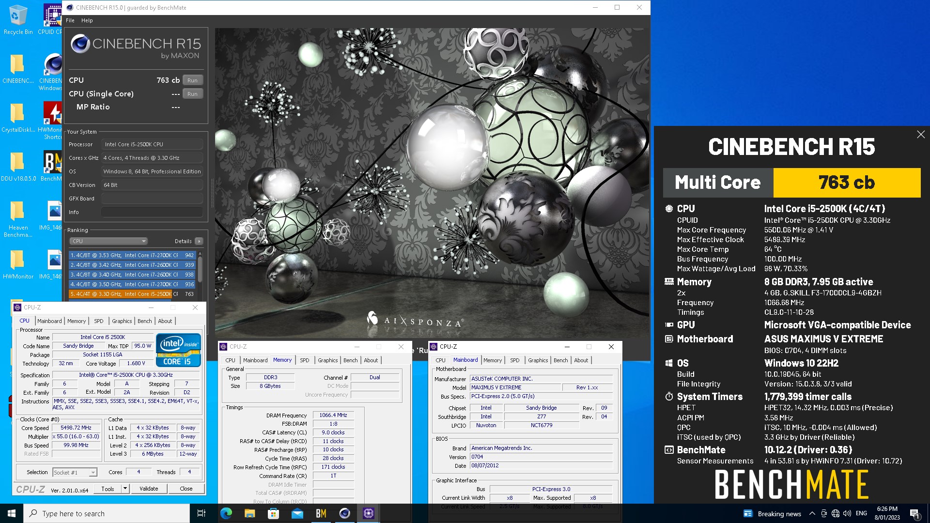This screenshot has width=930, height=523.
Task: Open network settings in system tray
Action: 835,513
